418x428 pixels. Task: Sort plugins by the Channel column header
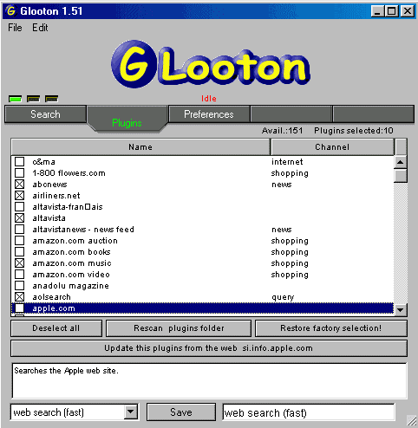332,147
